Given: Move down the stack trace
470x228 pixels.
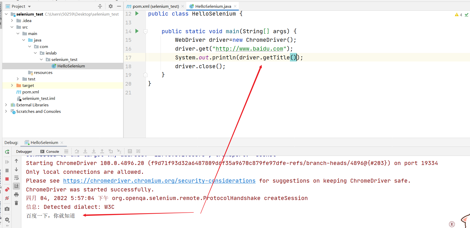Looking at the screenshot, I should pyautogui.click(x=16, y=169).
